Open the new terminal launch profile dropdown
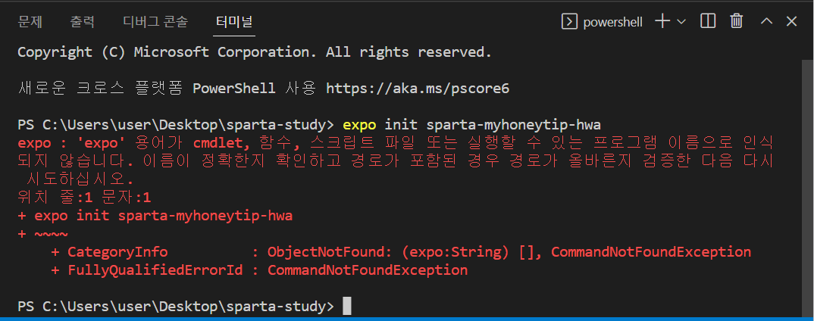The image size is (814, 321). pyautogui.click(x=681, y=22)
